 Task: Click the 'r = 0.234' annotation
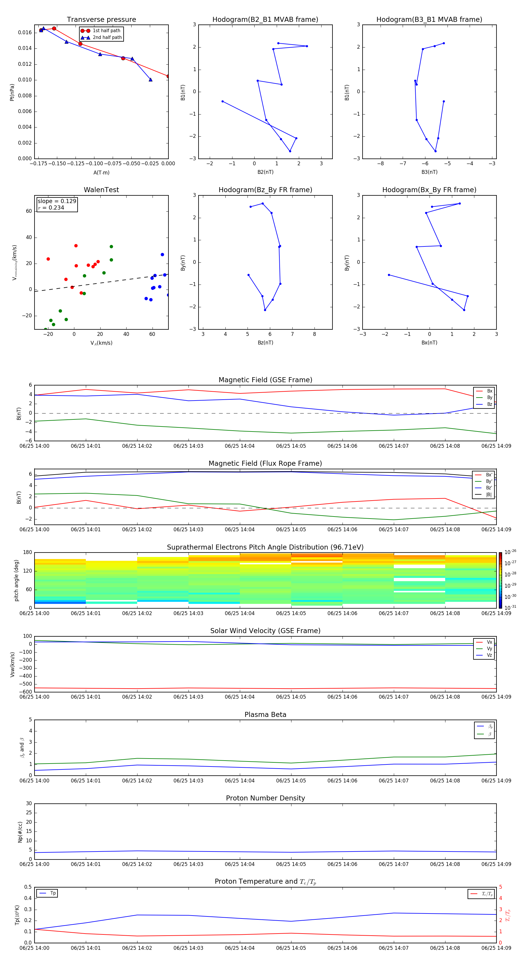tap(51, 207)
